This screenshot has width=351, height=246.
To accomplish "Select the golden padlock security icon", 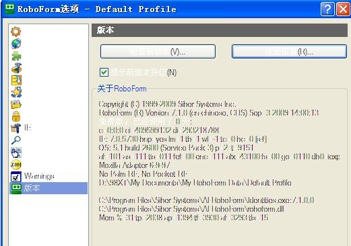I will (x=16, y=116).
